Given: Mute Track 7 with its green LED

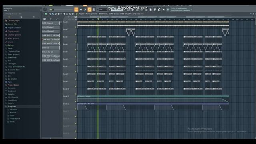Looking at the screenshot, I should click(x=76, y=72).
